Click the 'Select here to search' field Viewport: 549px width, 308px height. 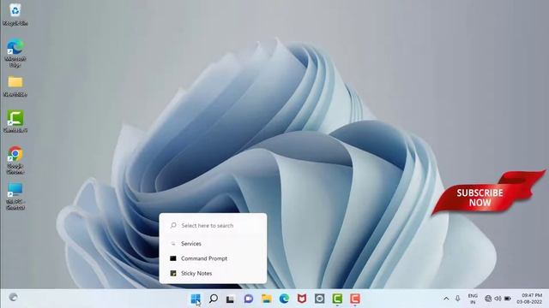point(213,226)
